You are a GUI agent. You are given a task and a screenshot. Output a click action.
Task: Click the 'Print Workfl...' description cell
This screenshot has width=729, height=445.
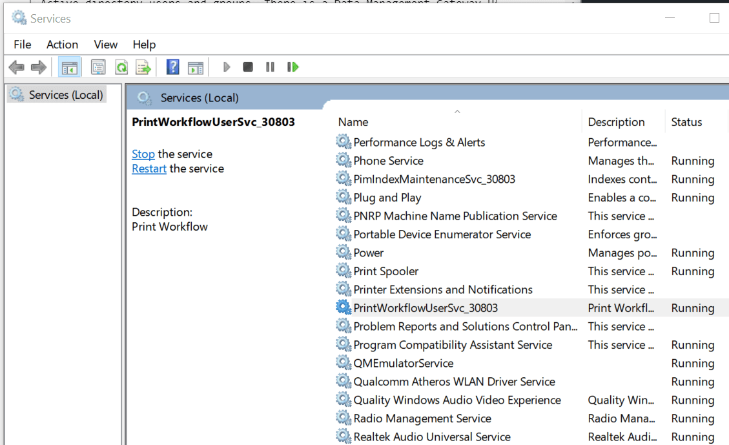pyautogui.click(x=621, y=308)
